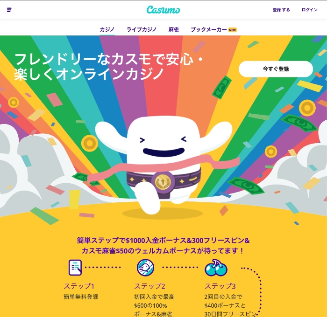Go to the ブックメーカー tab
Screen dimensions: 327x317
tap(209, 29)
